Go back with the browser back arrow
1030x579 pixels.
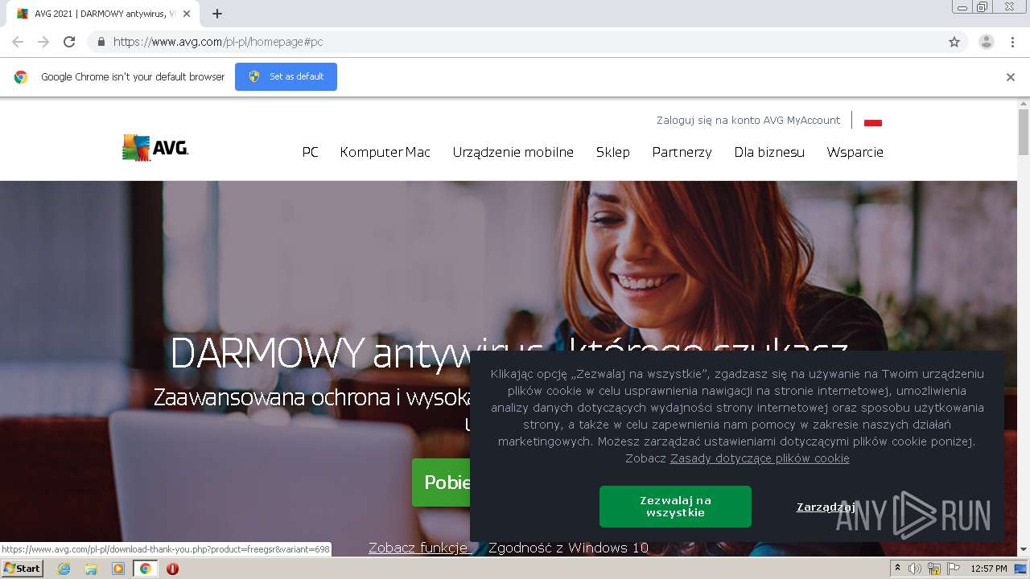click(18, 42)
